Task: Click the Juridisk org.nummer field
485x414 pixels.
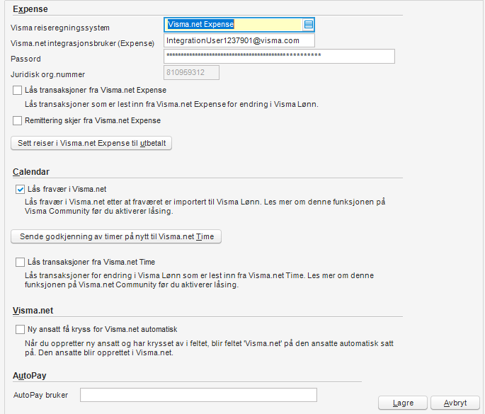Action: 191,72
